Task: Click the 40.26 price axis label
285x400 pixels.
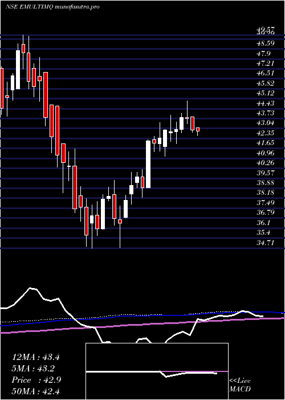Action: pos(265,163)
